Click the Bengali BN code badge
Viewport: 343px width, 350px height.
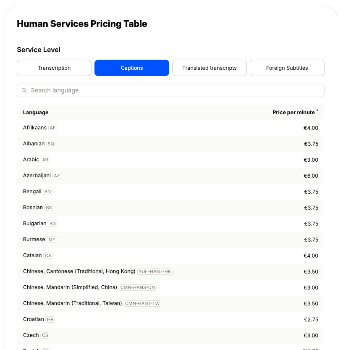[47, 192]
